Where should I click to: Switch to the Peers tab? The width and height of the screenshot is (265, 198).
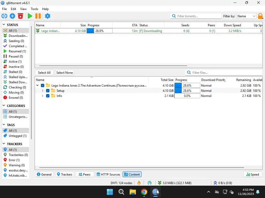pyautogui.click(x=85, y=175)
